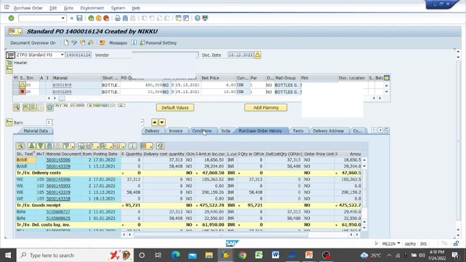Click the Print icon in the standard toolbar
466x262 pixels.
(x=118, y=18)
